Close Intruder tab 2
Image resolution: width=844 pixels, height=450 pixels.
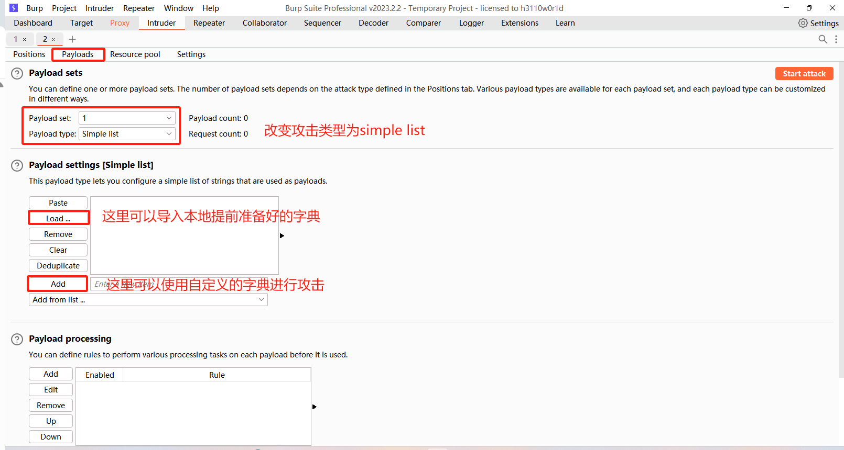point(53,39)
